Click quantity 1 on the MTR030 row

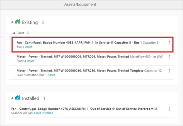pyautogui.click(x=169, y=71)
